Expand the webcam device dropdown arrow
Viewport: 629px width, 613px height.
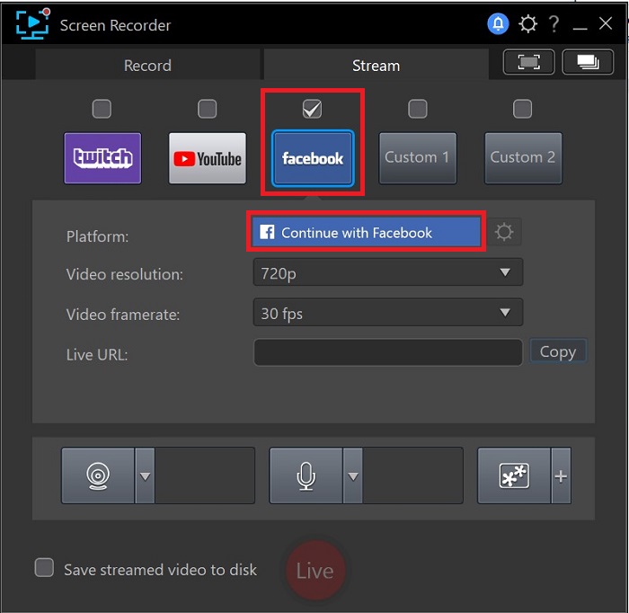145,475
